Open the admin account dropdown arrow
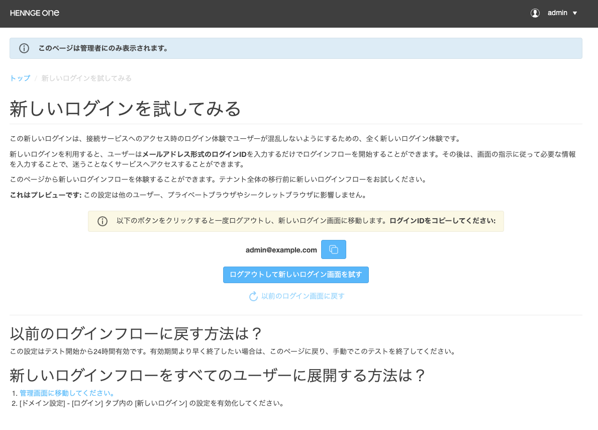The width and height of the screenshot is (598, 430). point(575,14)
